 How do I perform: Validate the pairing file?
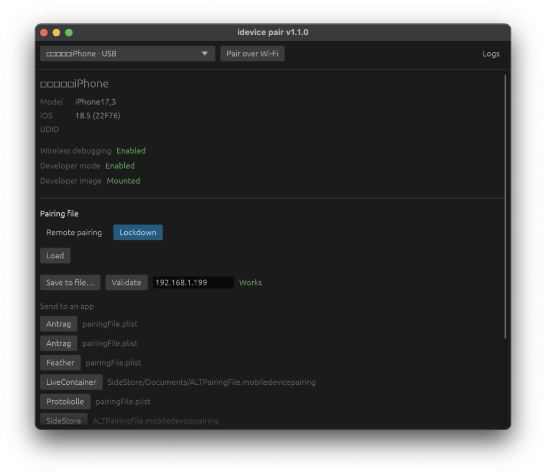pyautogui.click(x=126, y=282)
